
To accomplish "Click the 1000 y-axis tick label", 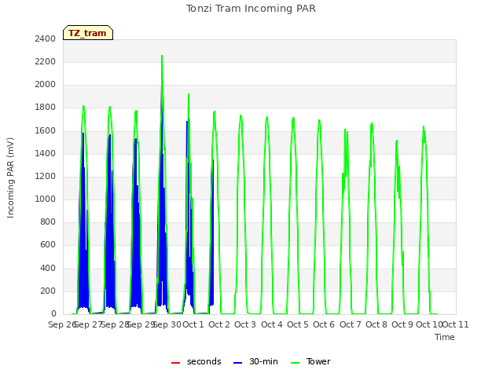I will coord(46,199).
